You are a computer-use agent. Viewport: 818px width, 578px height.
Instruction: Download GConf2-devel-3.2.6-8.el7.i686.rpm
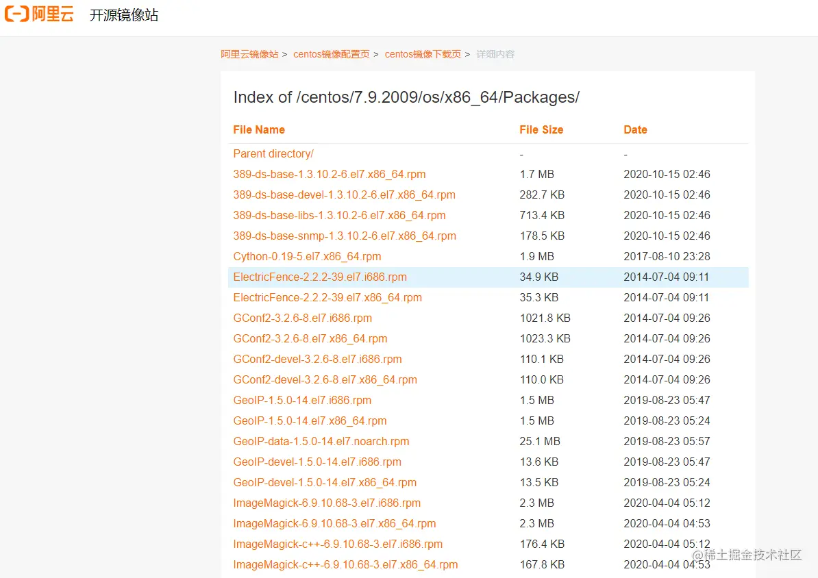coord(318,360)
